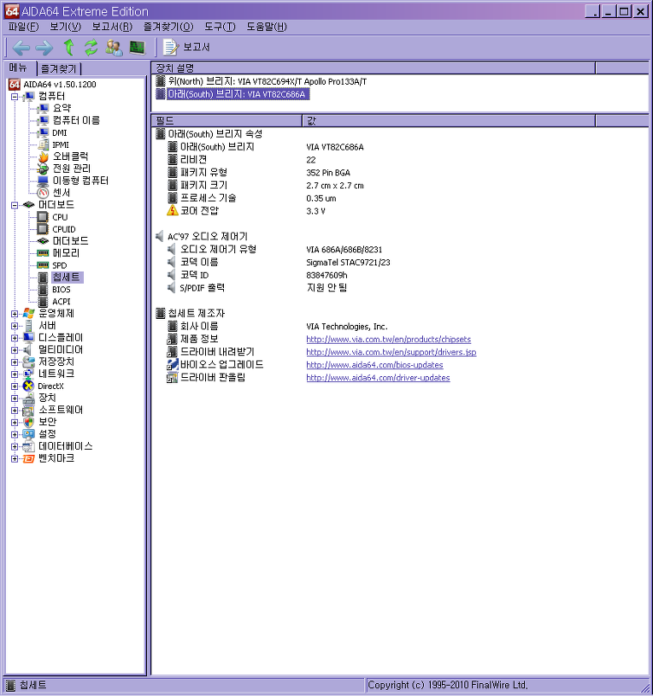Click the AC'97 오디오 제어기 speaker icon
The image size is (653, 696).
(x=160, y=237)
